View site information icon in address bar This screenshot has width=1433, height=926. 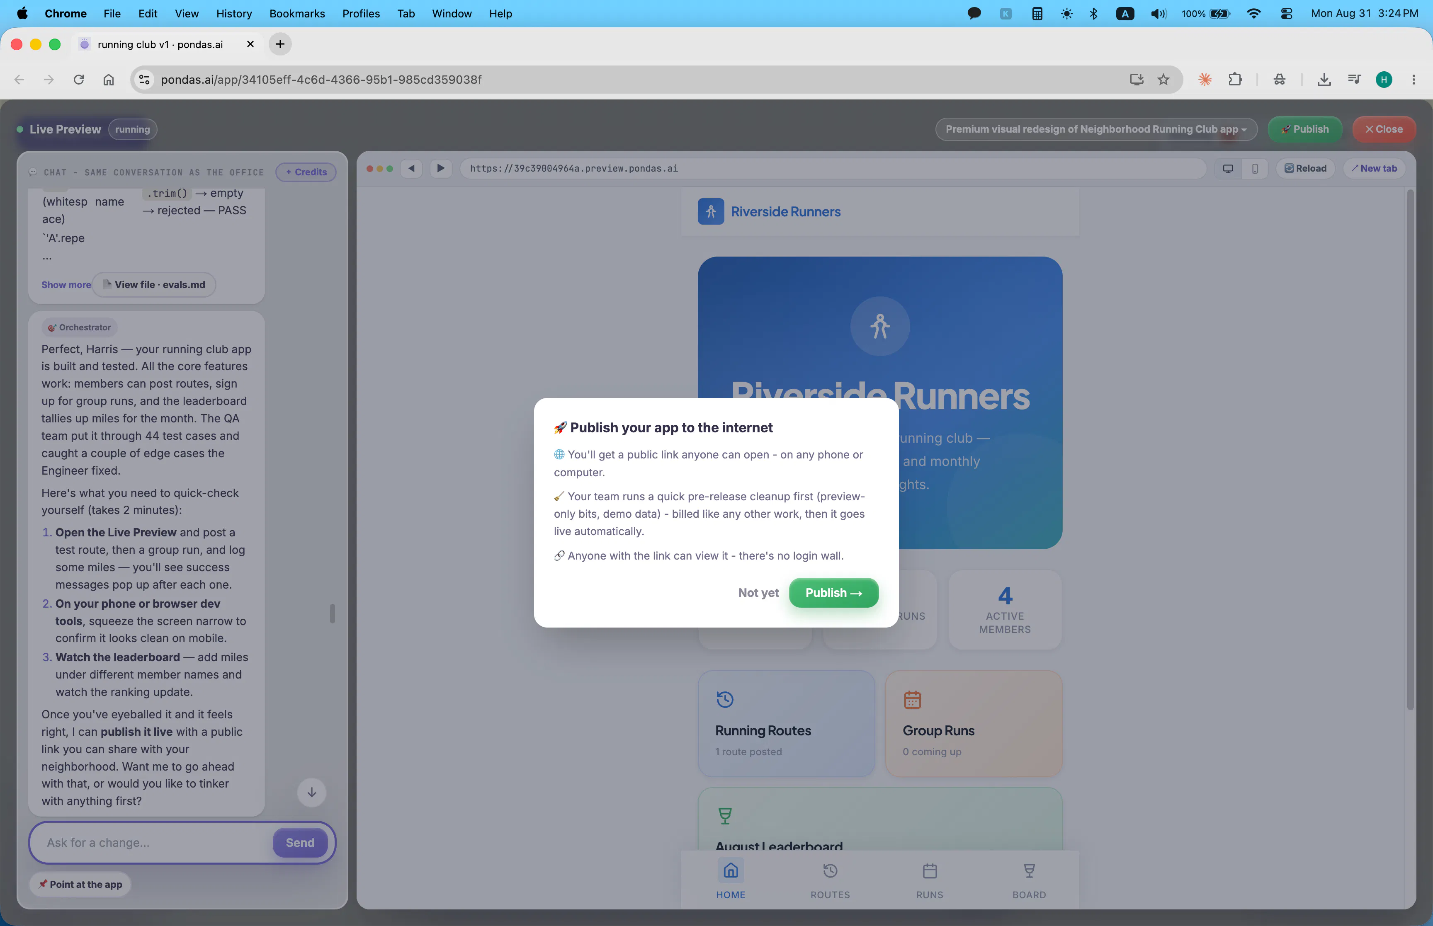[x=144, y=79]
